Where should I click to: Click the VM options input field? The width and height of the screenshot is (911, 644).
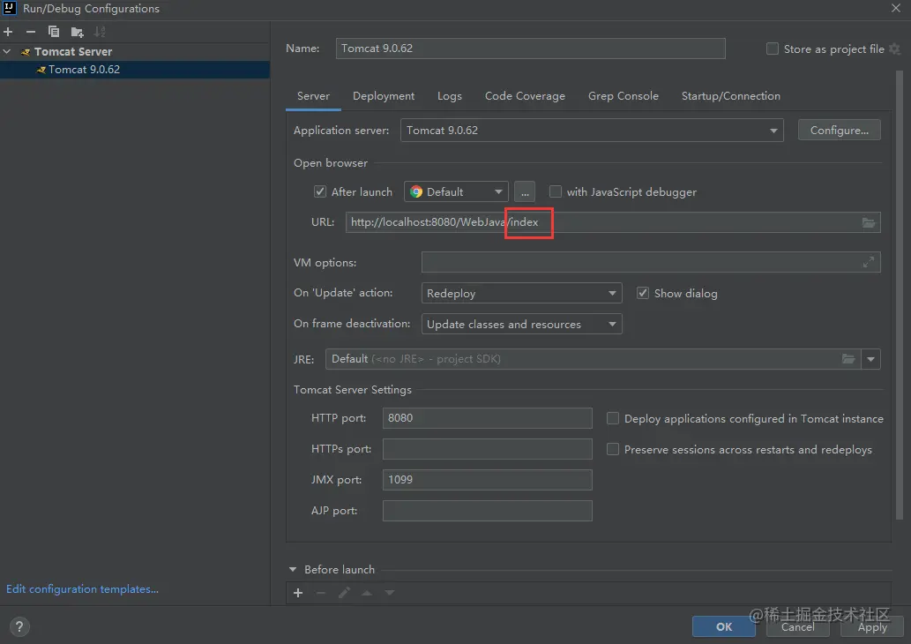[x=650, y=262]
